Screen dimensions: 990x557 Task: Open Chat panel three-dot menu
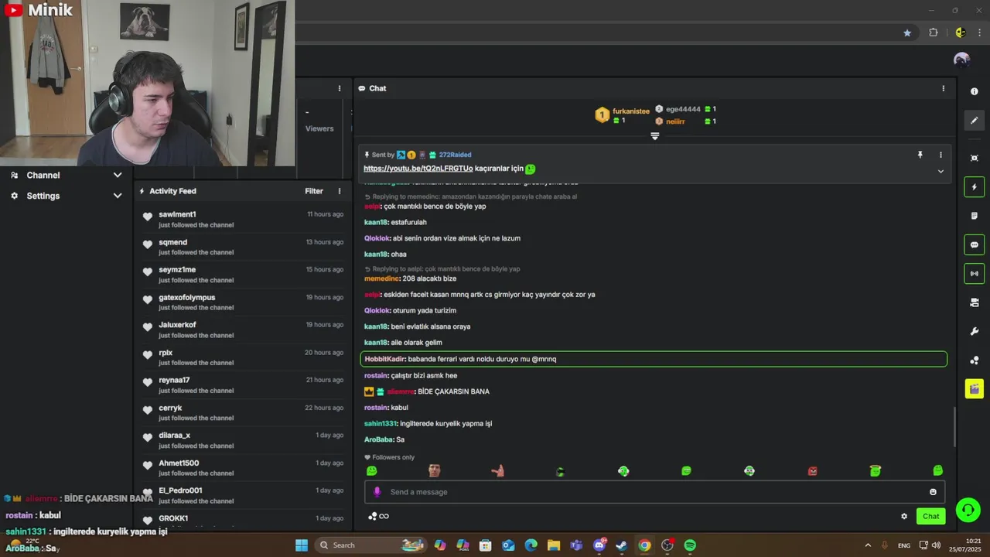tap(943, 88)
